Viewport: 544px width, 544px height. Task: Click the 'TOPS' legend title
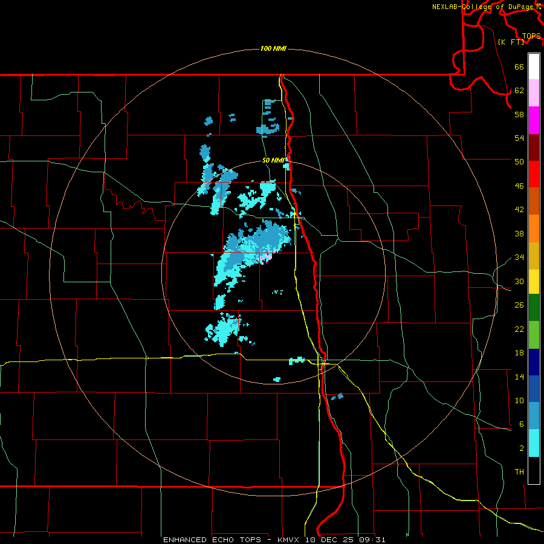(x=531, y=36)
